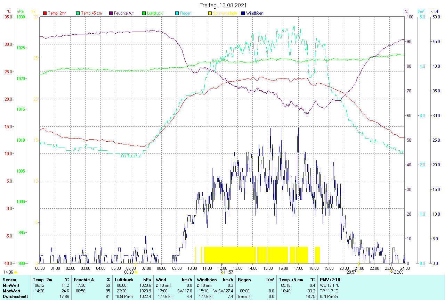Click the red Temp. 2m legend swatch

(x=45, y=13)
